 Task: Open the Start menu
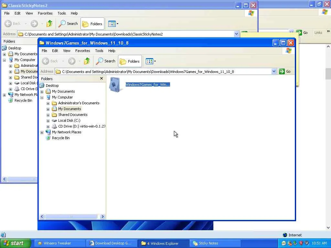(x=15, y=243)
